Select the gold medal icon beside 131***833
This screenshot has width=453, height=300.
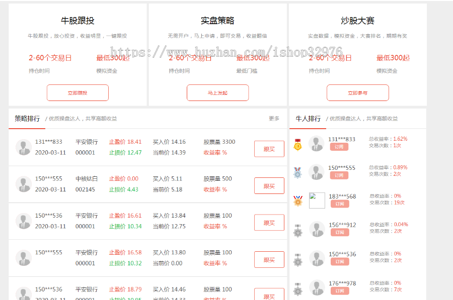pyautogui.click(x=298, y=144)
